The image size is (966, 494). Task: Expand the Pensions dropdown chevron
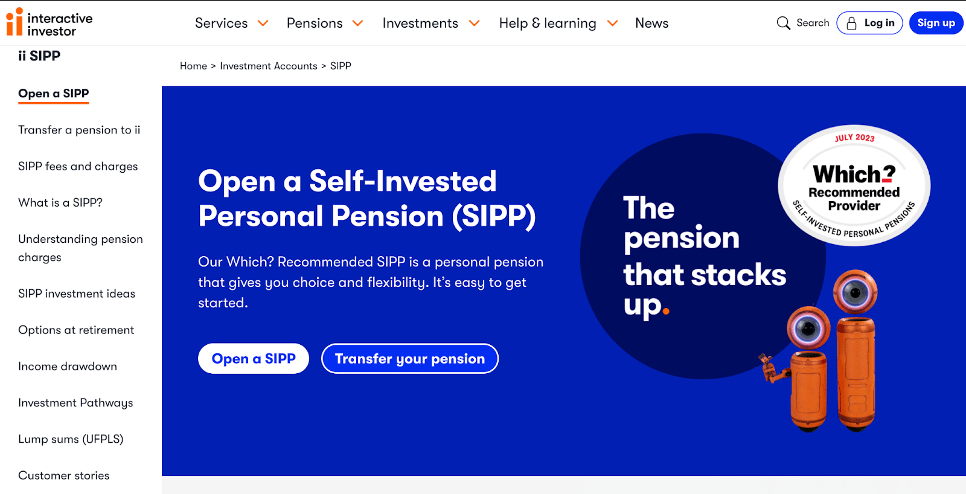357,23
